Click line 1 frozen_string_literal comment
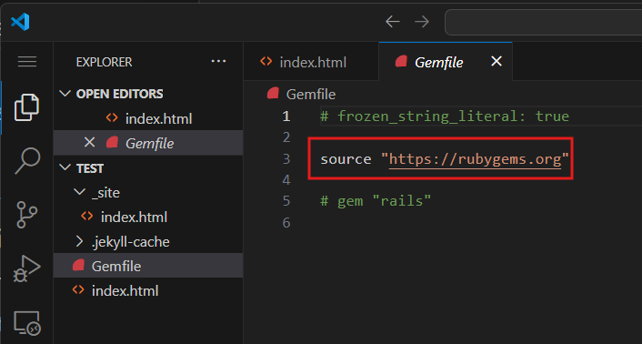Viewport: 642px width, 344px height. (445, 116)
